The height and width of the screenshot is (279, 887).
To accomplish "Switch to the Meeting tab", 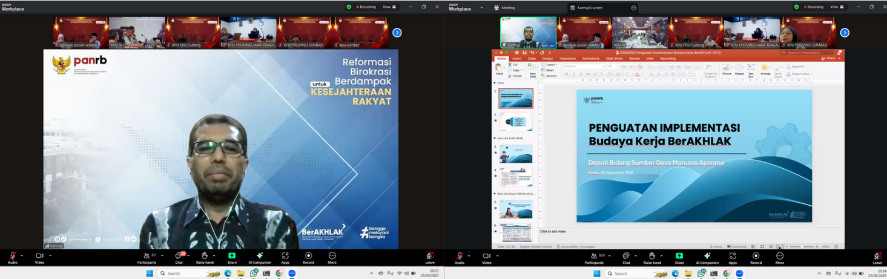I will [504, 8].
